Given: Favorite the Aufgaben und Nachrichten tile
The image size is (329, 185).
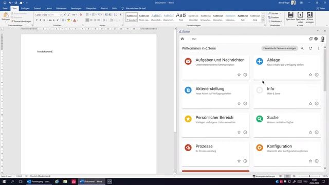Looking at the screenshot, I should click(x=239, y=75).
